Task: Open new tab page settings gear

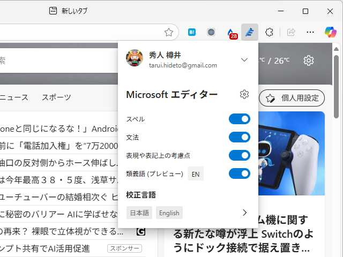Action: 308,61
